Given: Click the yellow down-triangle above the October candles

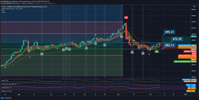Looking at the screenshot, I should tap(96, 35).
